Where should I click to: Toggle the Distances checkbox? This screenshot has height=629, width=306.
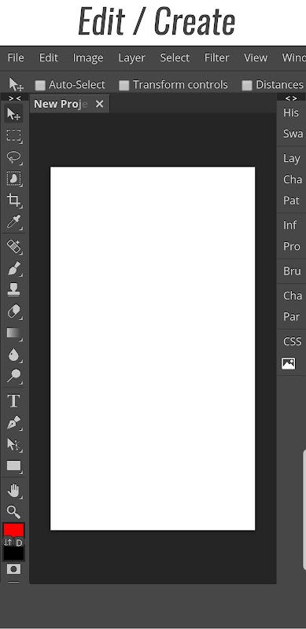(247, 85)
